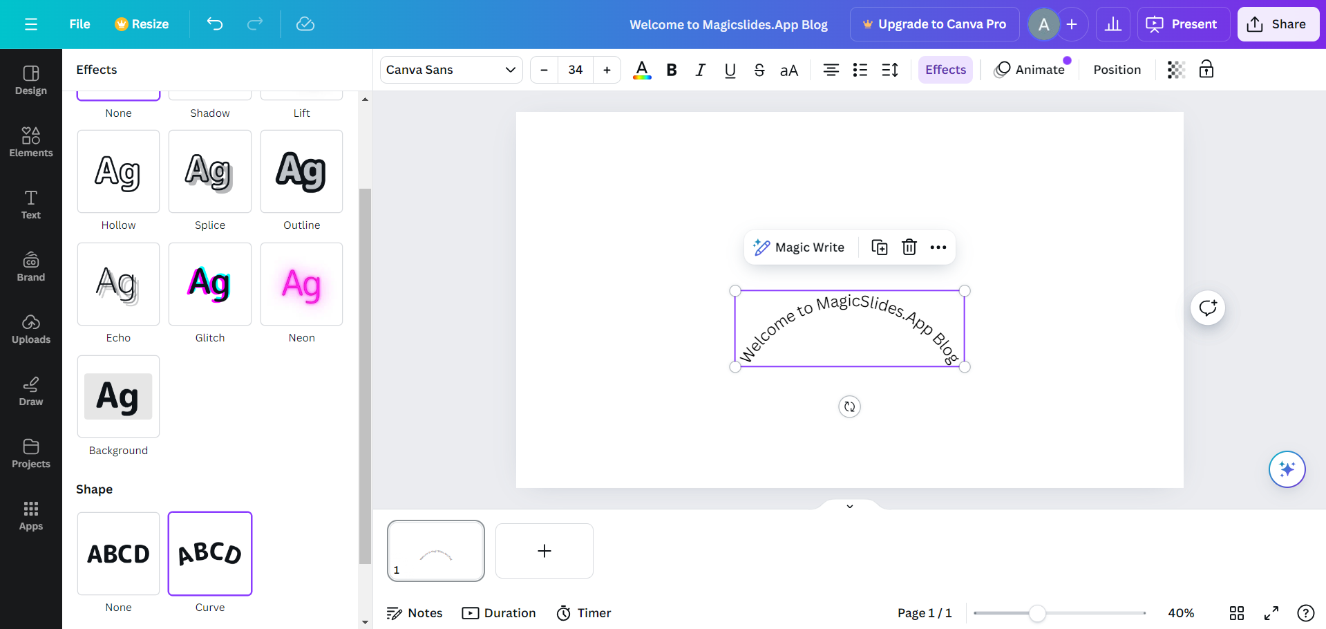The image size is (1326, 629).
Task: Toggle italic formatting
Action: point(700,70)
